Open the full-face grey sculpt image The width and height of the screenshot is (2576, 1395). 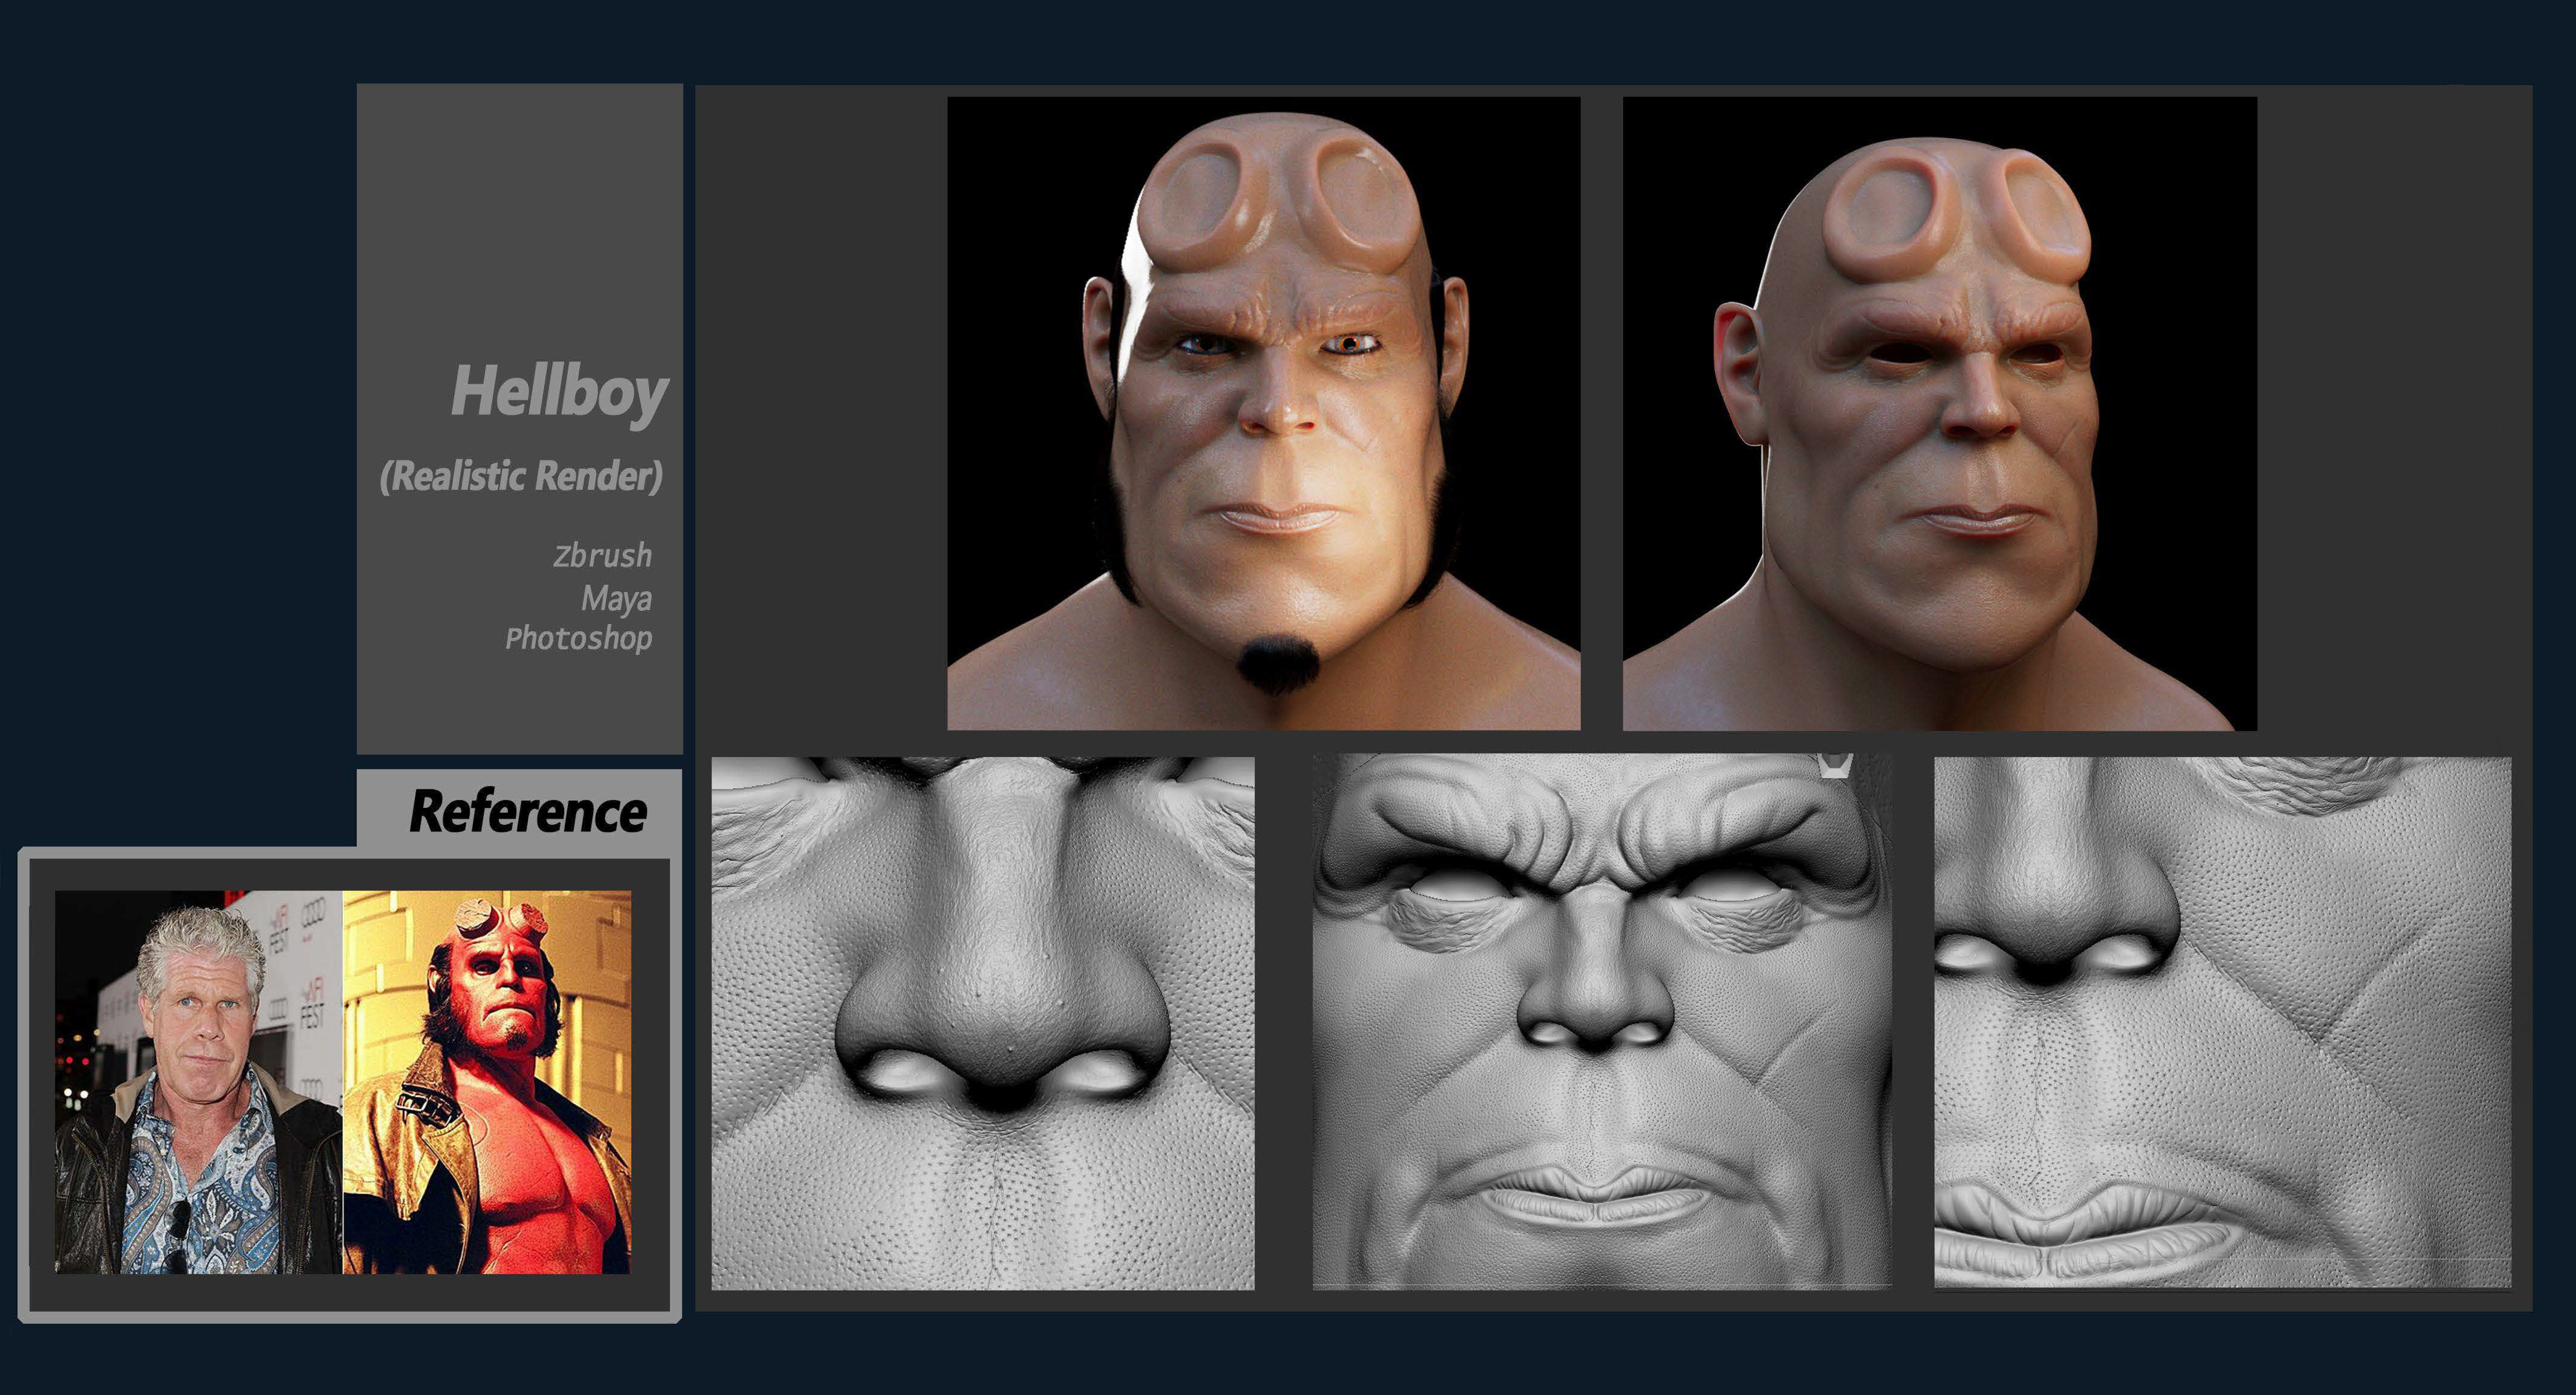click(x=1601, y=1022)
